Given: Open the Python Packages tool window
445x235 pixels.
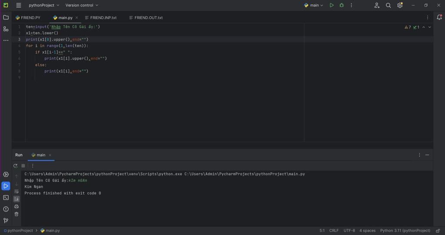Looking at the screenshot, I should click(6, 174).
